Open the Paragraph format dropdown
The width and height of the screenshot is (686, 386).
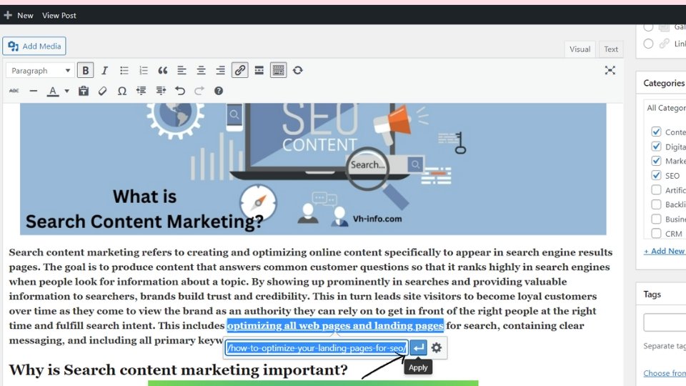[40, 71]
